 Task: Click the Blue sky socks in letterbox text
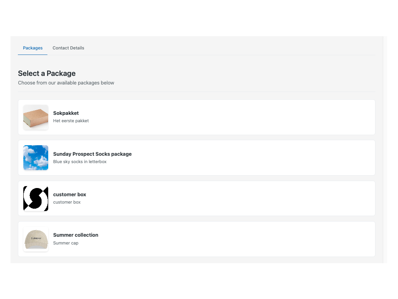tap(80, 162)
